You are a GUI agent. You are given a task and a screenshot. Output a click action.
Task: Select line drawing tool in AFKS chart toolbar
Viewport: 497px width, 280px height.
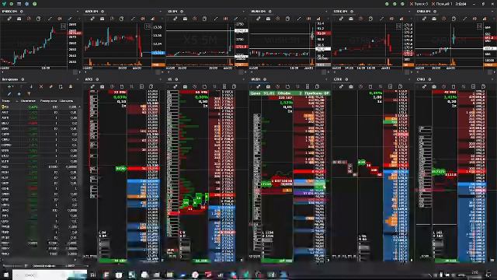[133, 19]
